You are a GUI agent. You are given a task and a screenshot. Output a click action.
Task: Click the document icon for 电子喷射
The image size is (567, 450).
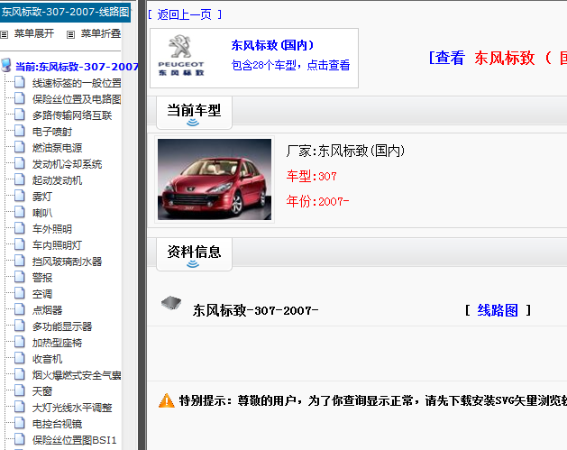click(20, 131)
